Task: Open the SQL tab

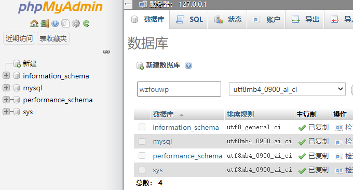Action: click(x=188, y=19)
